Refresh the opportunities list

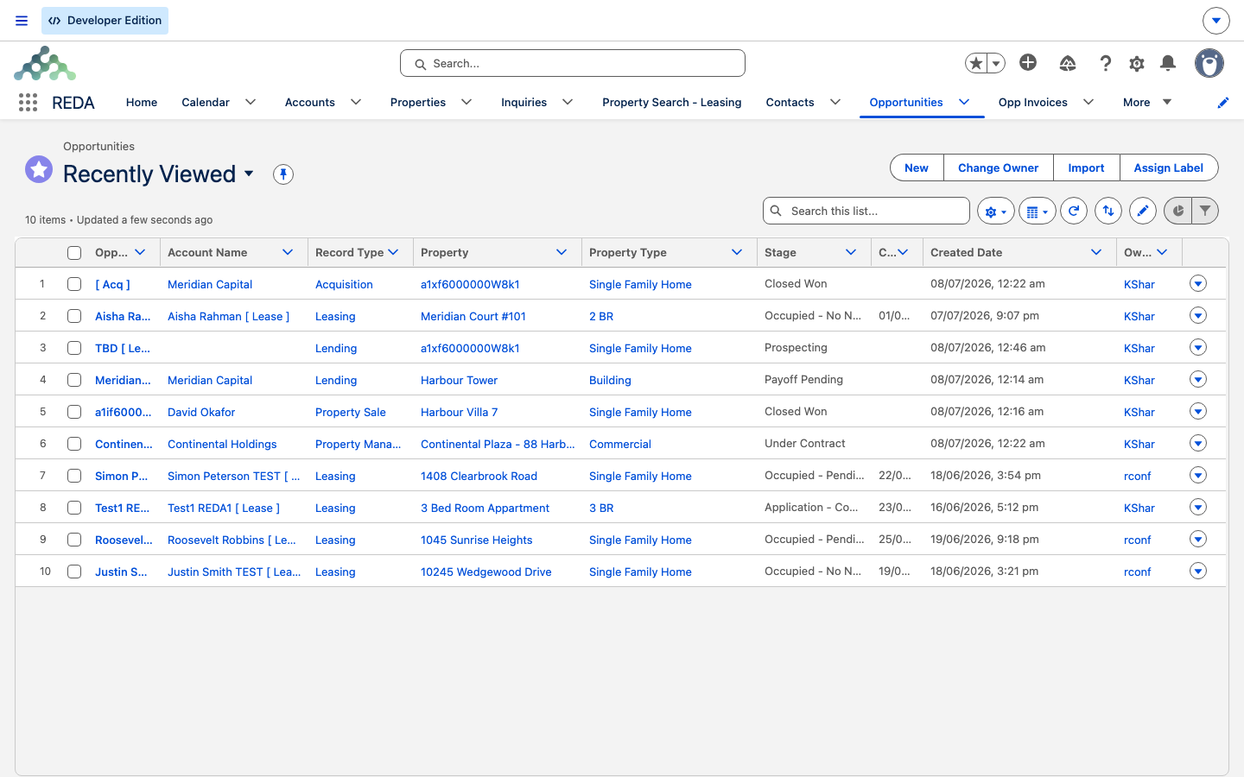pyautogui.click(x=1074, y=211)
